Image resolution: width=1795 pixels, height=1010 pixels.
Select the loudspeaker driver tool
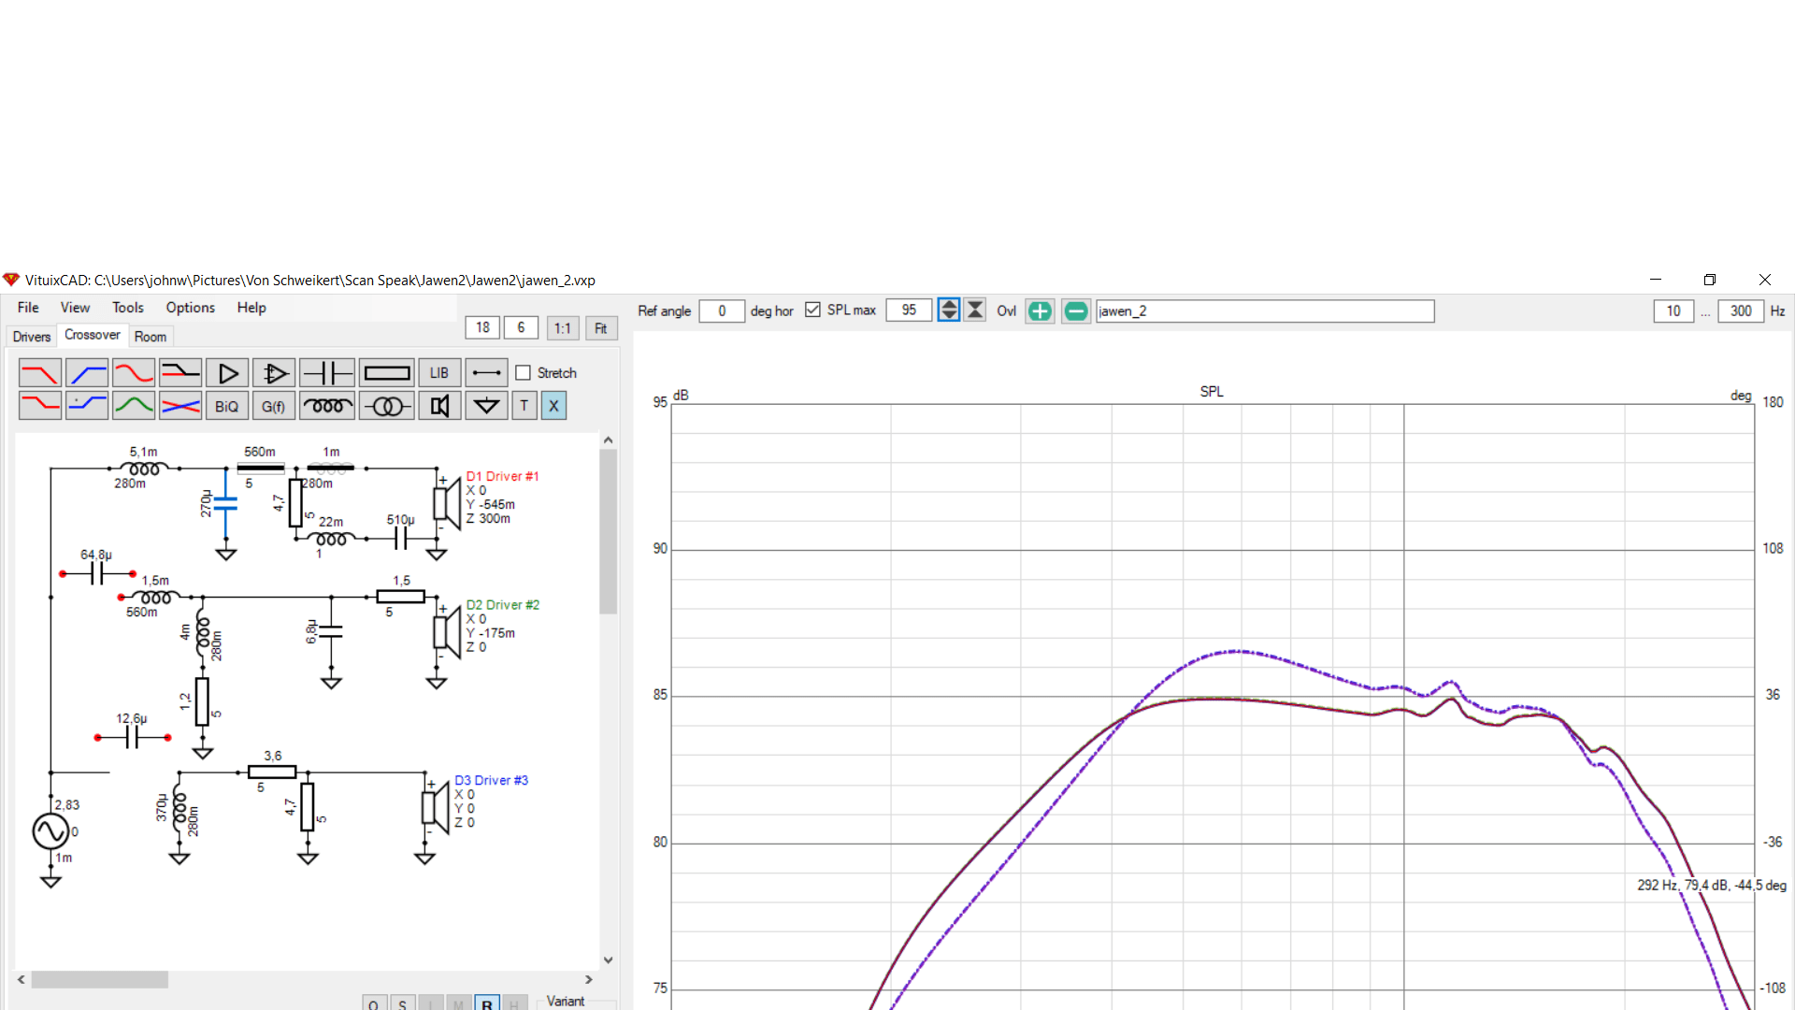click(439, 406)
